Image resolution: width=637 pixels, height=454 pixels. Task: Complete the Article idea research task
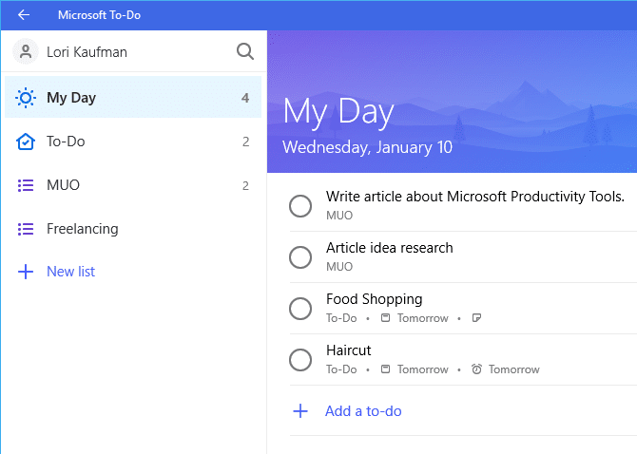(x=300, y=257)
